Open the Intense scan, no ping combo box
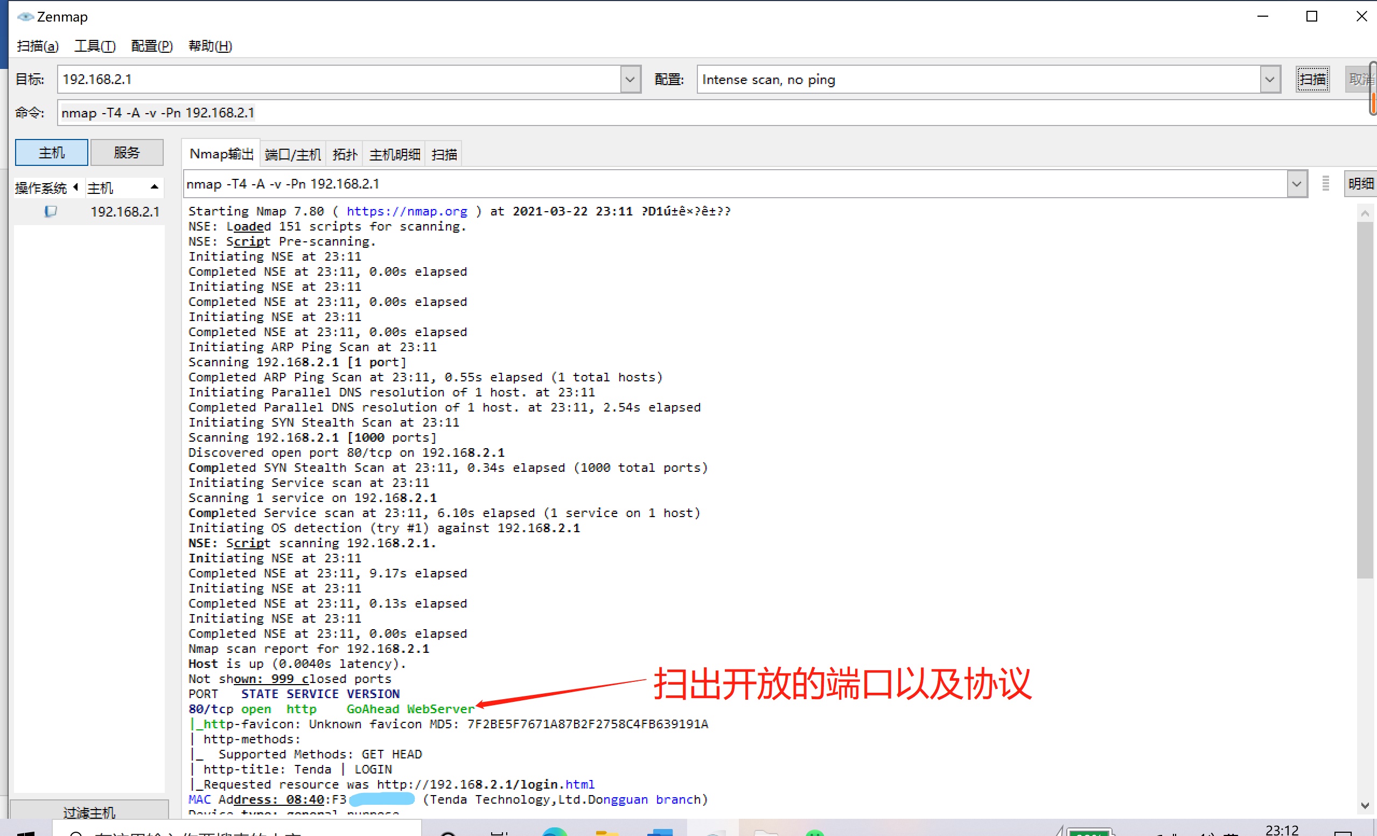This screenshot has height=836, width=1377. click(988, 79)
